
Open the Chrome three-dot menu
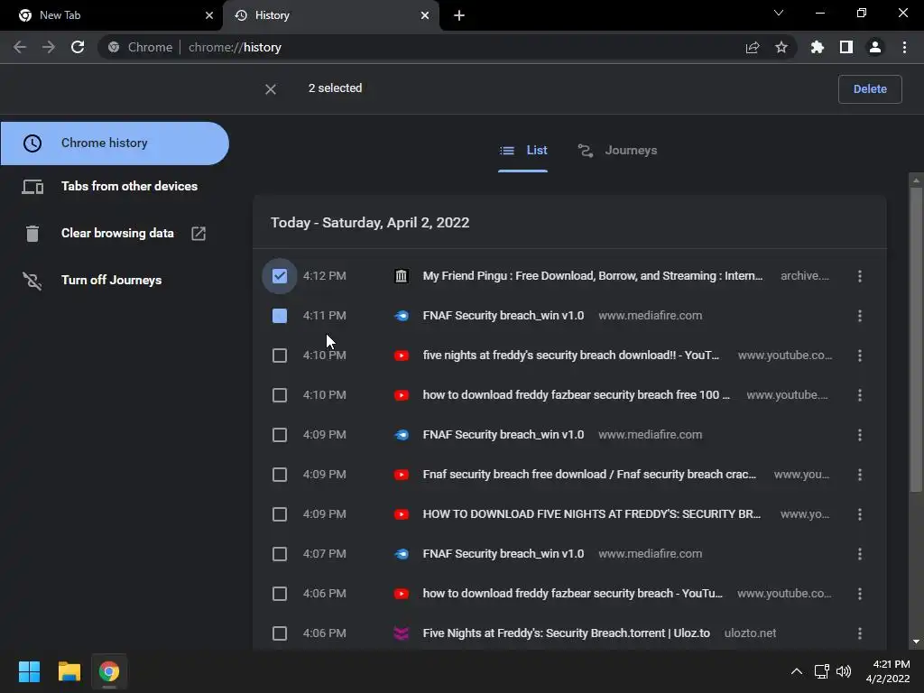[904, 47]
